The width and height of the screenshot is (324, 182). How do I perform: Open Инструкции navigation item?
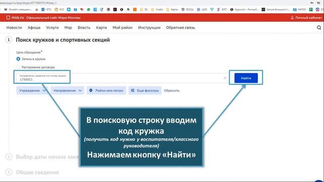tap(149, 28)
